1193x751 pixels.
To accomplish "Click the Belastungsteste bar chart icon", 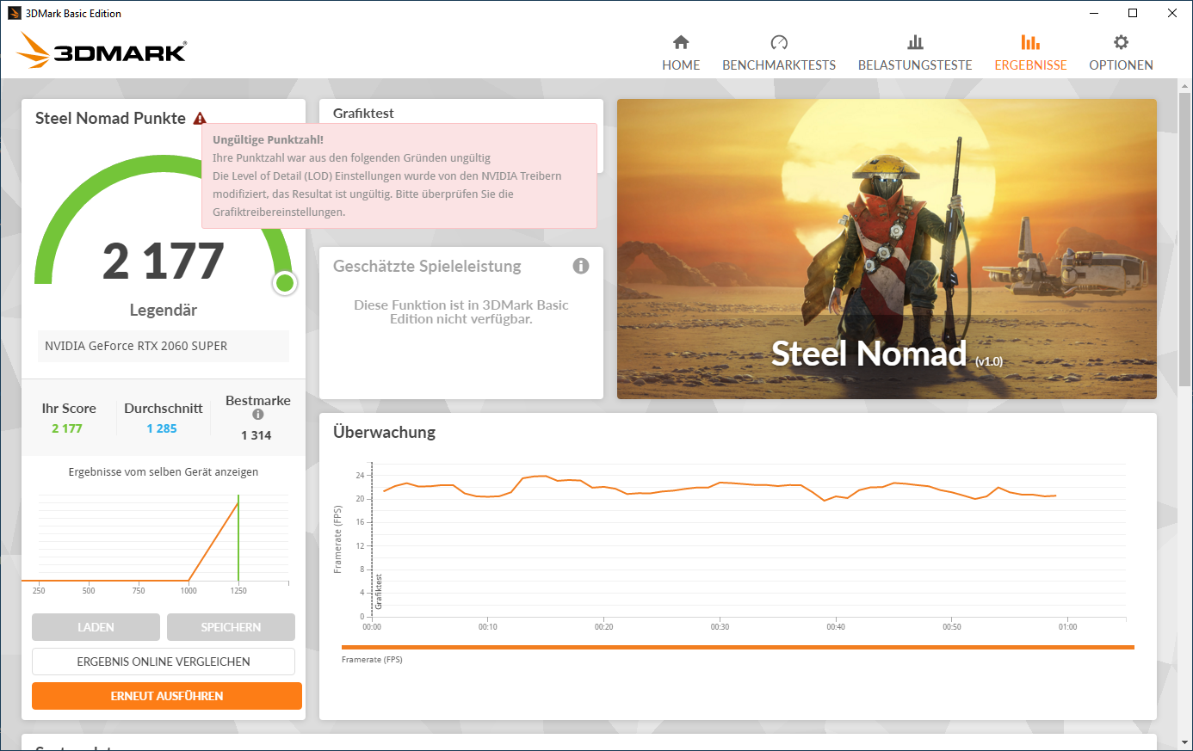I will coord(915,41).
